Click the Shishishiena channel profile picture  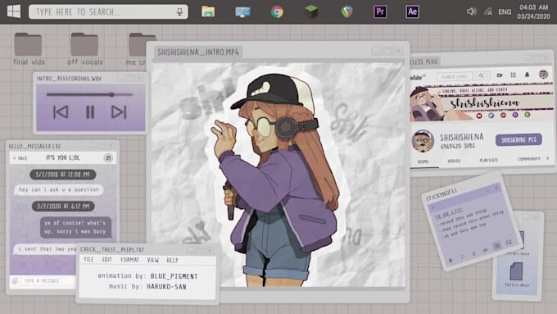[423, 140]
